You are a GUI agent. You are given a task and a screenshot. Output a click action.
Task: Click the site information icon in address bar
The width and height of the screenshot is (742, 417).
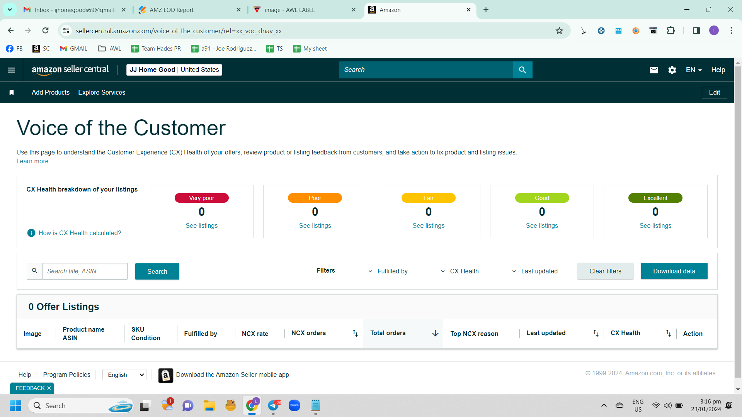[66, 31]
